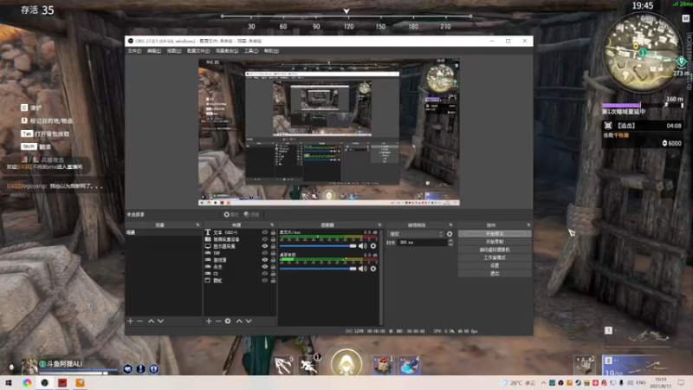Move the source down in Sources panel

point(249,321)
